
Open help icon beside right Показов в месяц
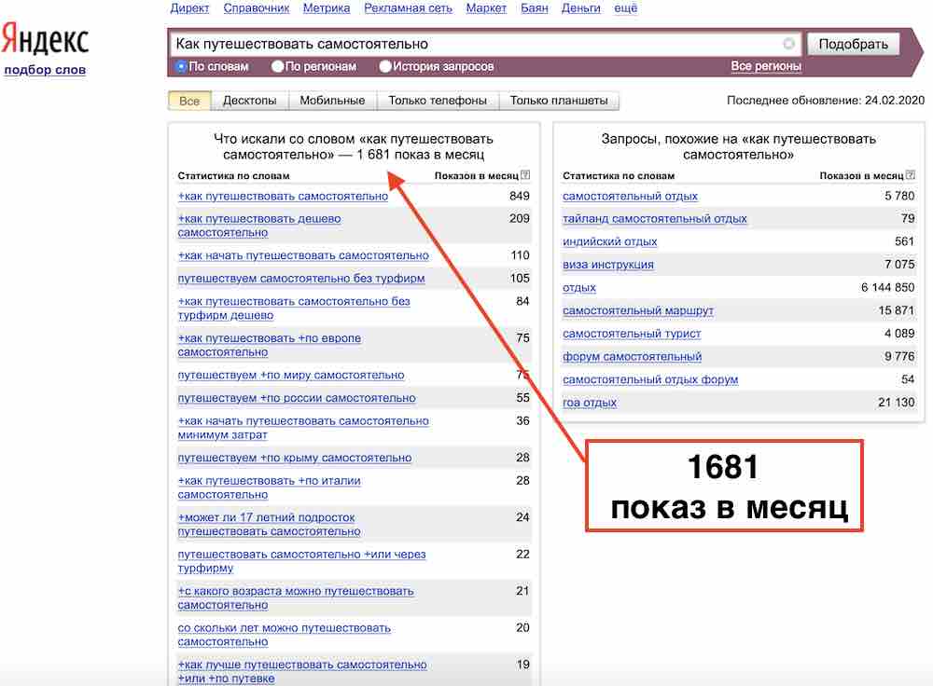[x=911, y=175]
